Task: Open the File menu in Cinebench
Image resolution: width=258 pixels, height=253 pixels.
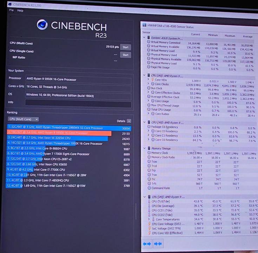Action: pos(11,10)
